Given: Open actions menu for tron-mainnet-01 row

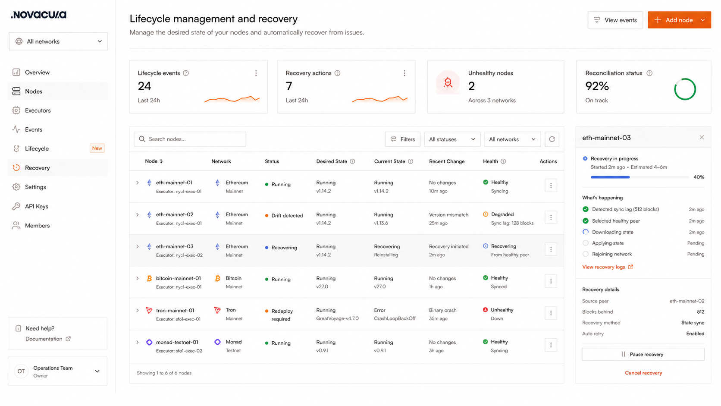Looking at the screenshot, I should point(551,313).
